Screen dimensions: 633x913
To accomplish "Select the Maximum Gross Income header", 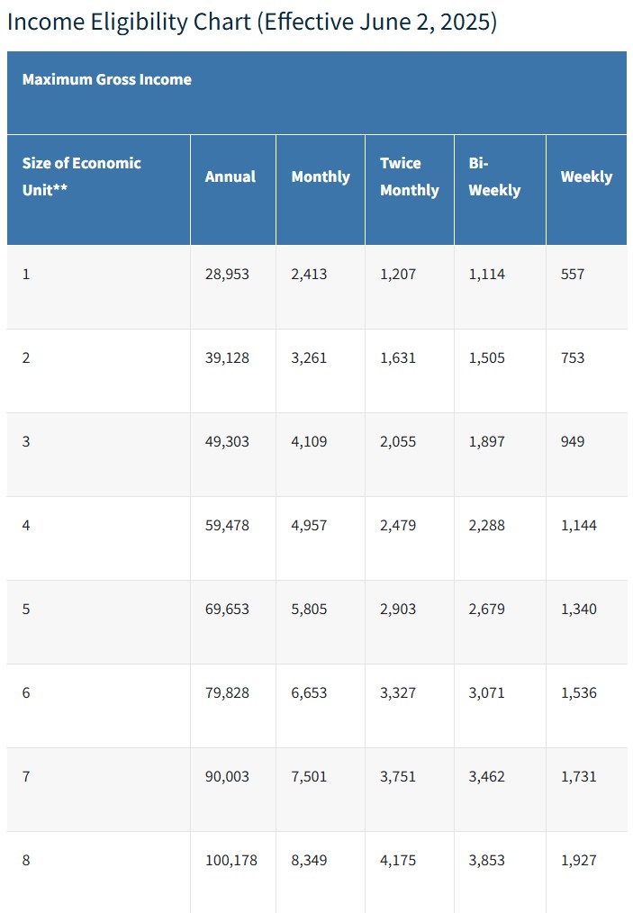I will (x=106, y=79).
